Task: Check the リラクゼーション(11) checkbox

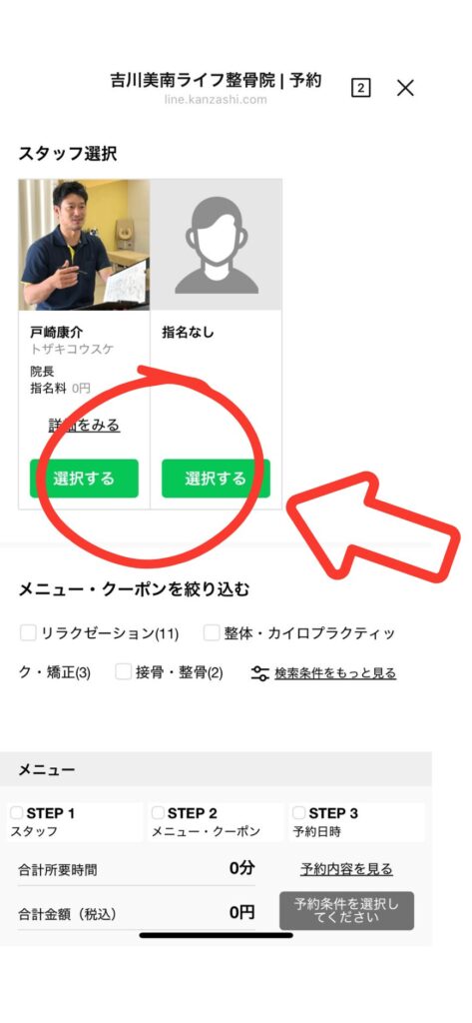Action: pos(28,632)
